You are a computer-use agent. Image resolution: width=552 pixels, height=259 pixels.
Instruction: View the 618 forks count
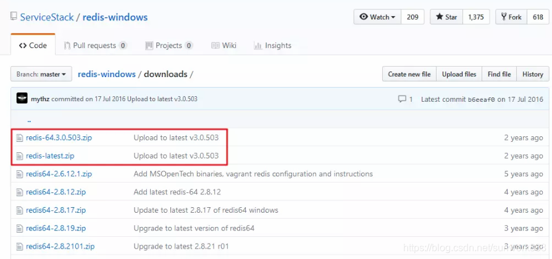pos(538,17)
